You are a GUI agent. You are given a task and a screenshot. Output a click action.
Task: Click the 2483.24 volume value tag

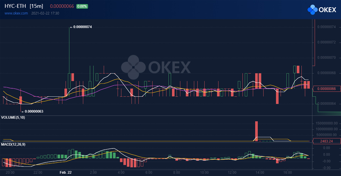coord(326,141)
